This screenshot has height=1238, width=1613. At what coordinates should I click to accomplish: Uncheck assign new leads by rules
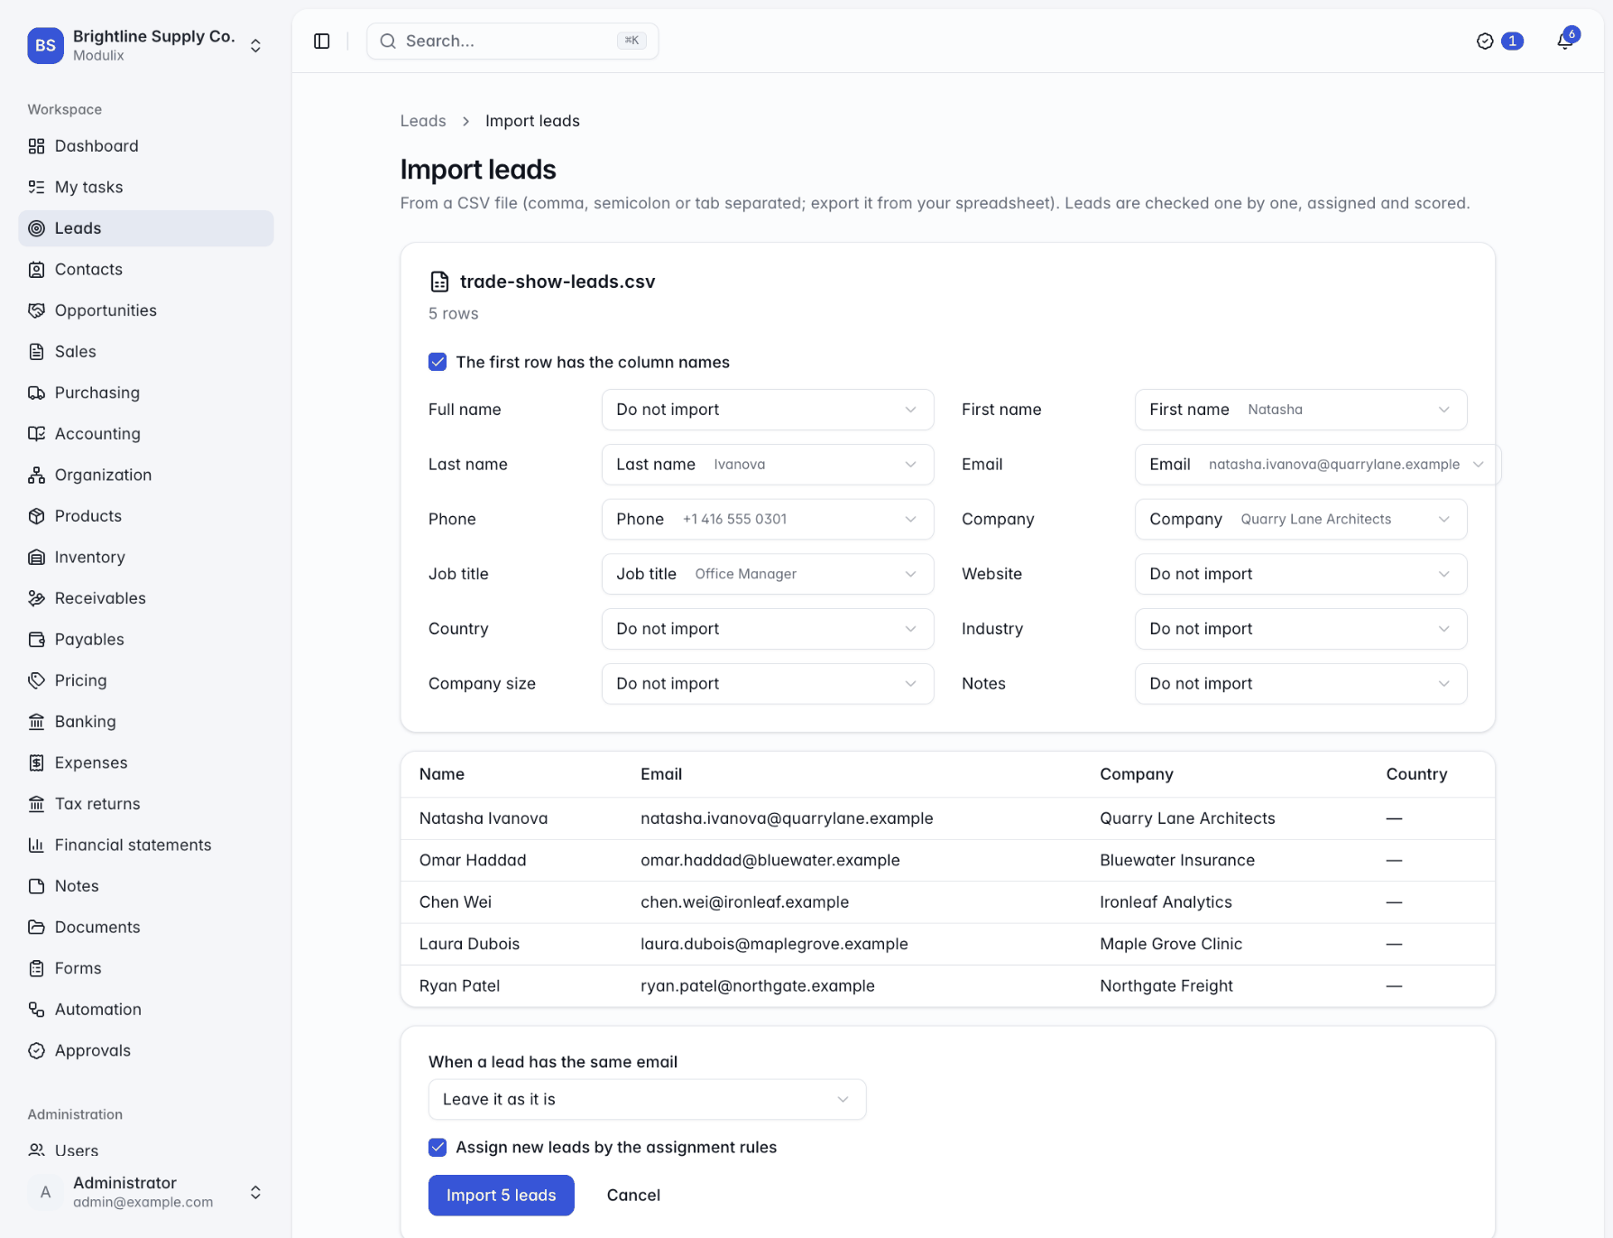click(438, 1147)
